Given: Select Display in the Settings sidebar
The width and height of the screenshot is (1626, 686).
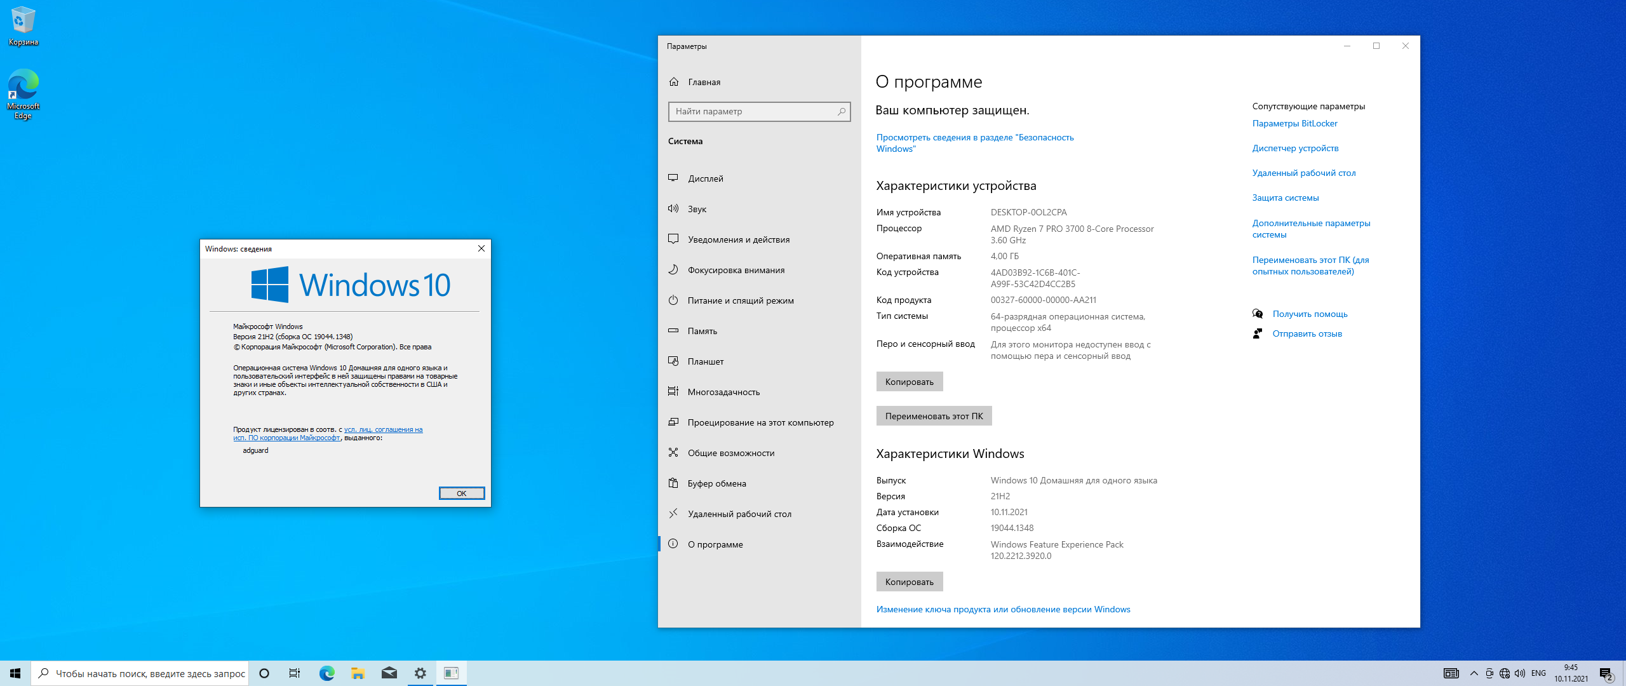Looking at the screenshot, I should coord(760,178).
